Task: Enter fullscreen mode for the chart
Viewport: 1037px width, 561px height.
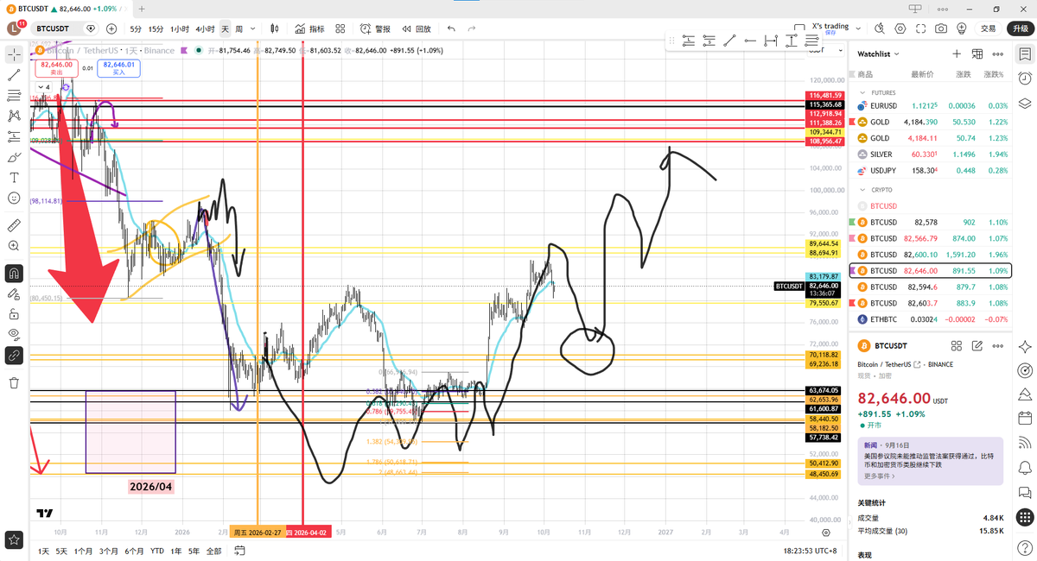Action: [x=920, y=28]
